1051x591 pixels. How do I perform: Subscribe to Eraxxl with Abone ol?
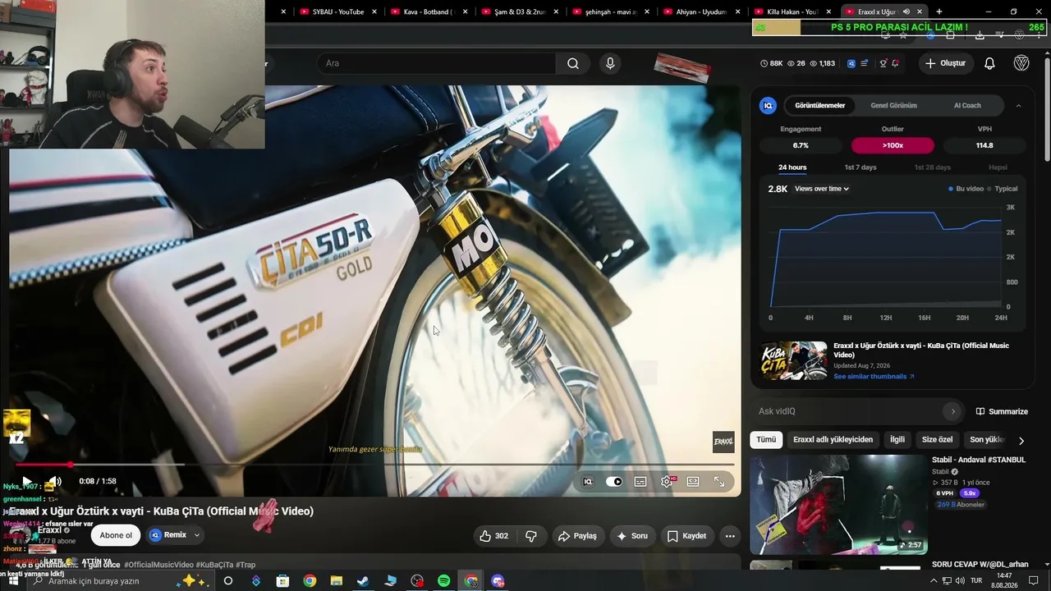(x=116, y=535)
